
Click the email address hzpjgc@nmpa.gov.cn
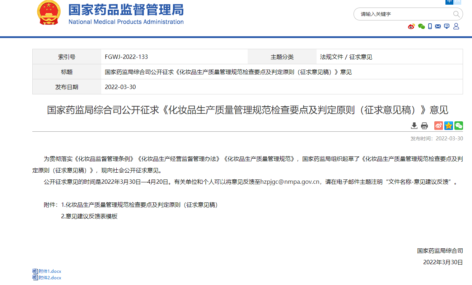point(290,182)
